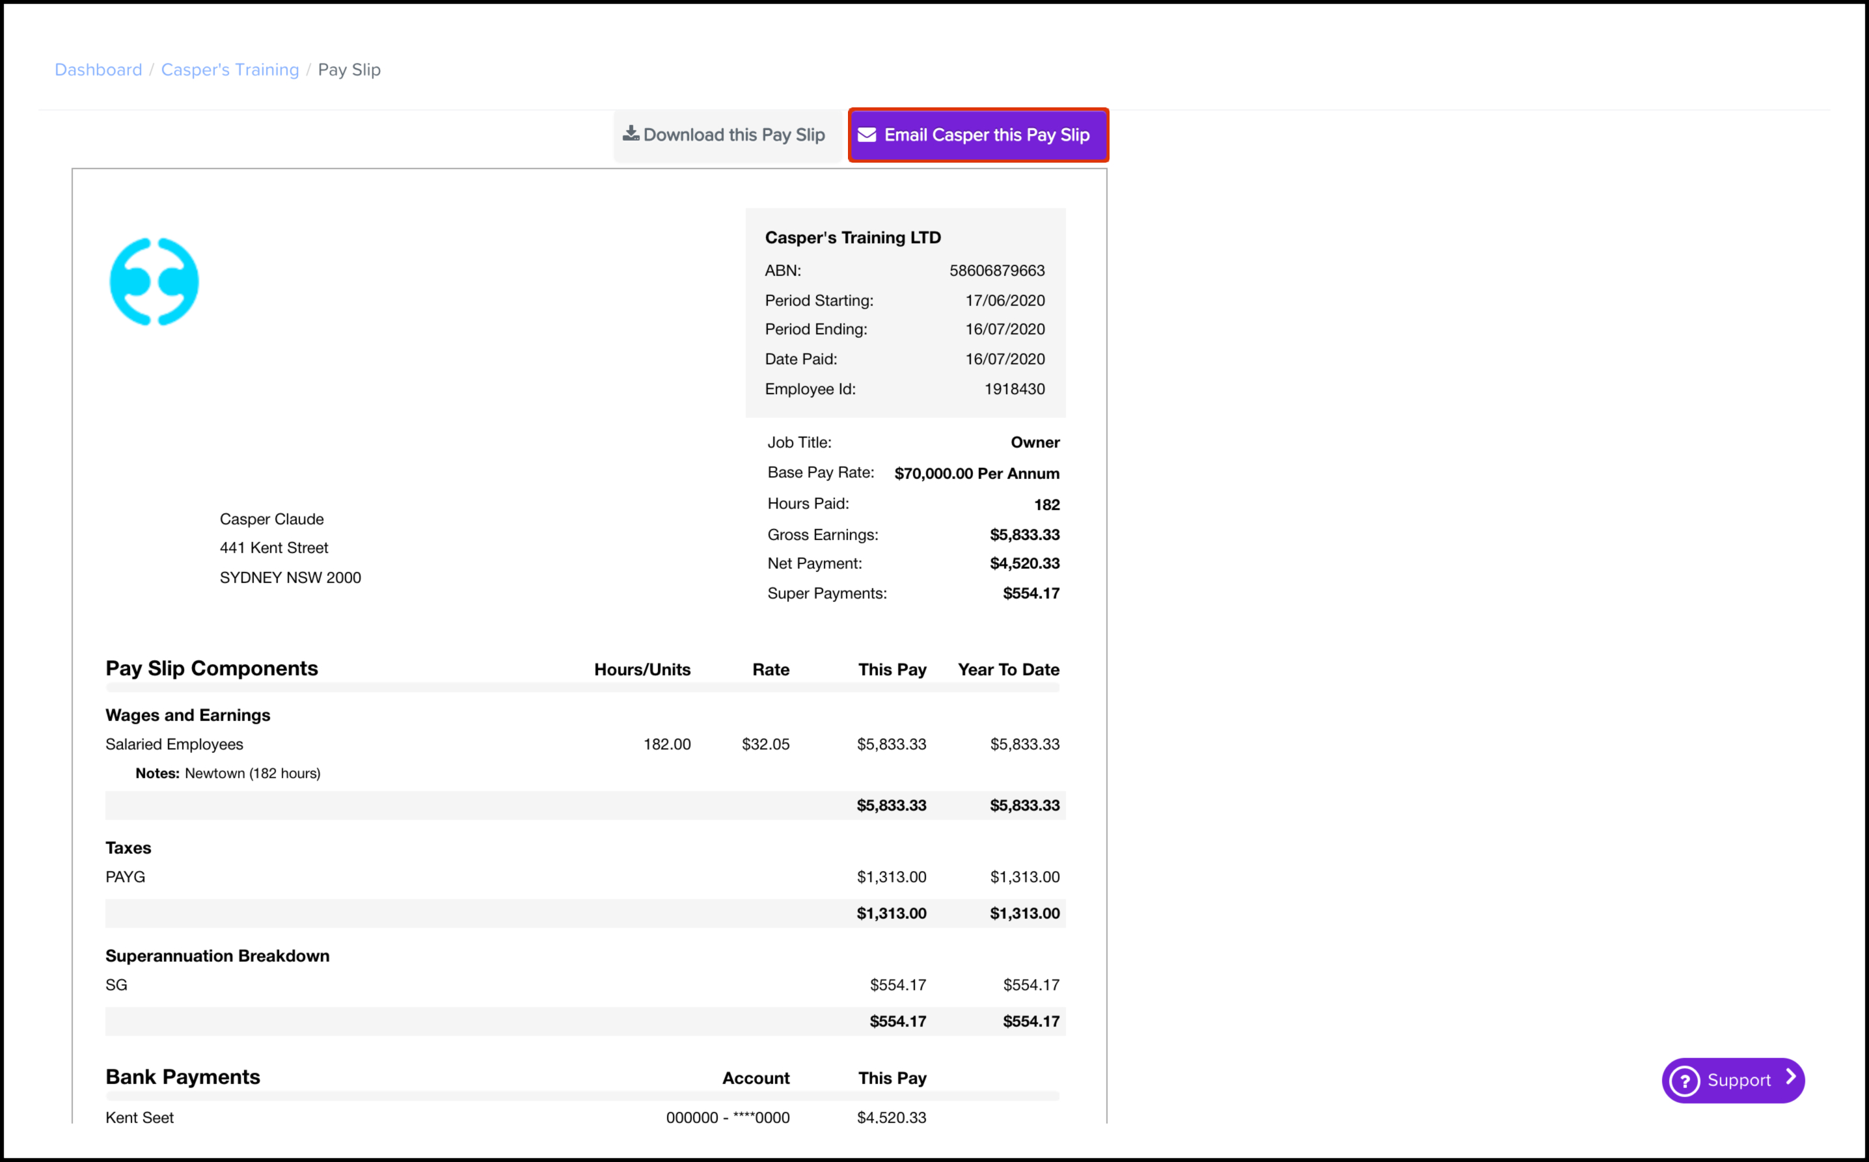The width and height of the screenshot is (1869, 1162).
Task: Expand Support widget via chevron arrow
Action: [1791, 1077]
